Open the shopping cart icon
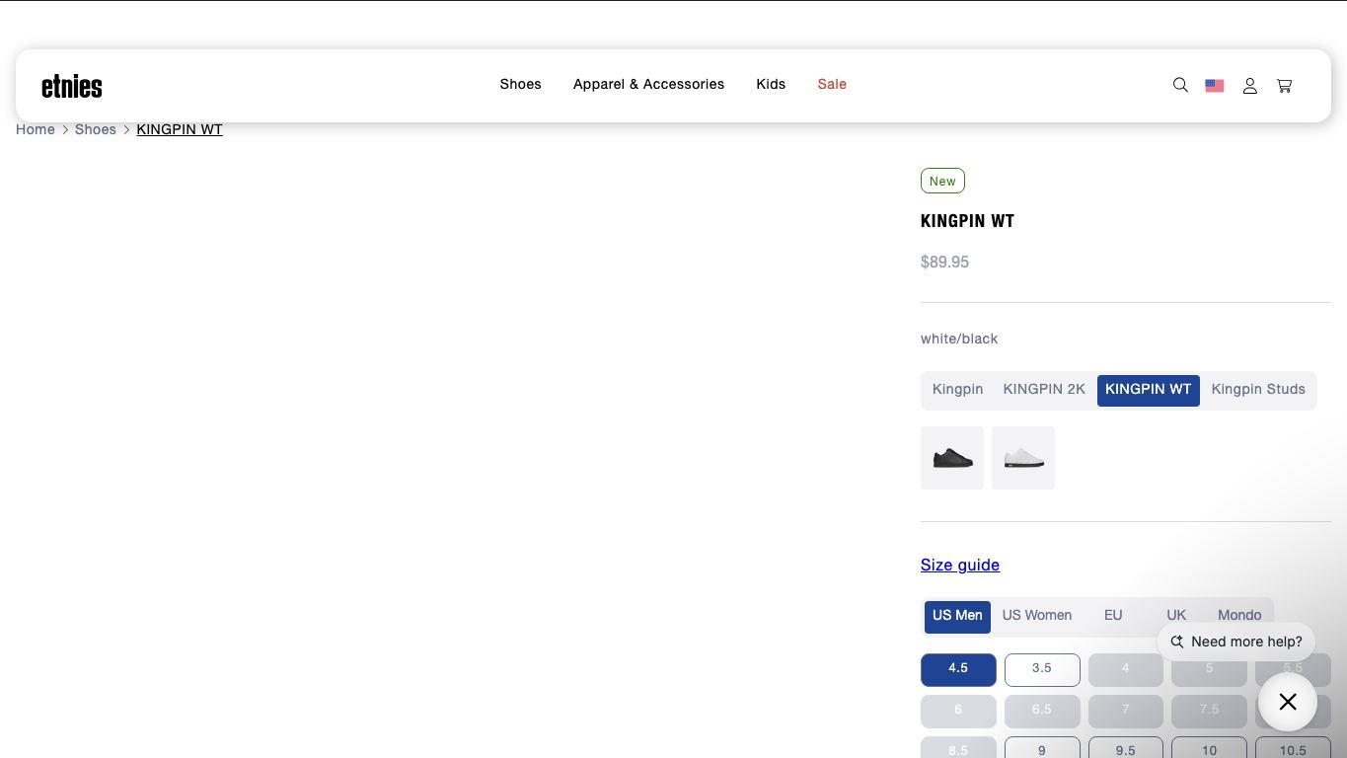Viewport: 1347px width, 758px height. point(1285,86)
